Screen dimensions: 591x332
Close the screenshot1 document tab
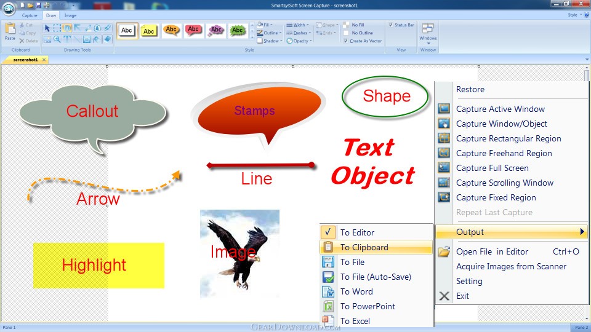pyautogui.click(x=44, y=60)
